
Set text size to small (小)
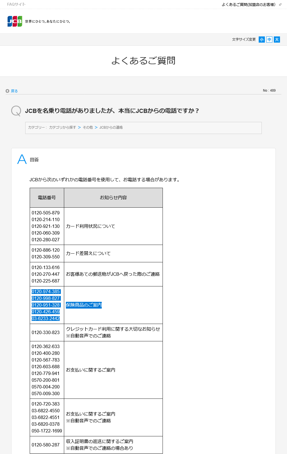[262, 40]
